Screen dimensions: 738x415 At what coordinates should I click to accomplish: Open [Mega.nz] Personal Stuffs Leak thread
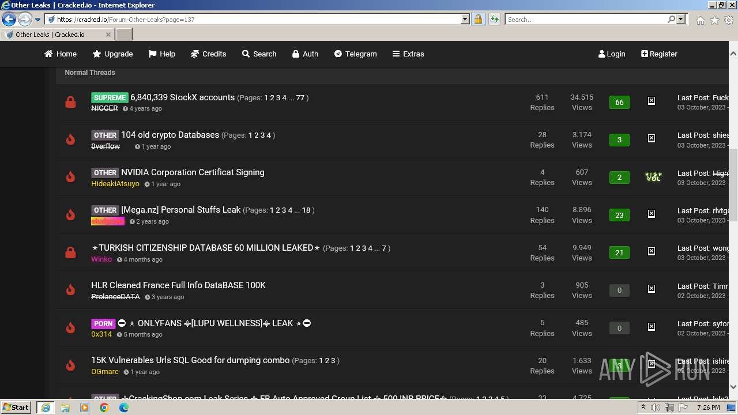(180, 210)
